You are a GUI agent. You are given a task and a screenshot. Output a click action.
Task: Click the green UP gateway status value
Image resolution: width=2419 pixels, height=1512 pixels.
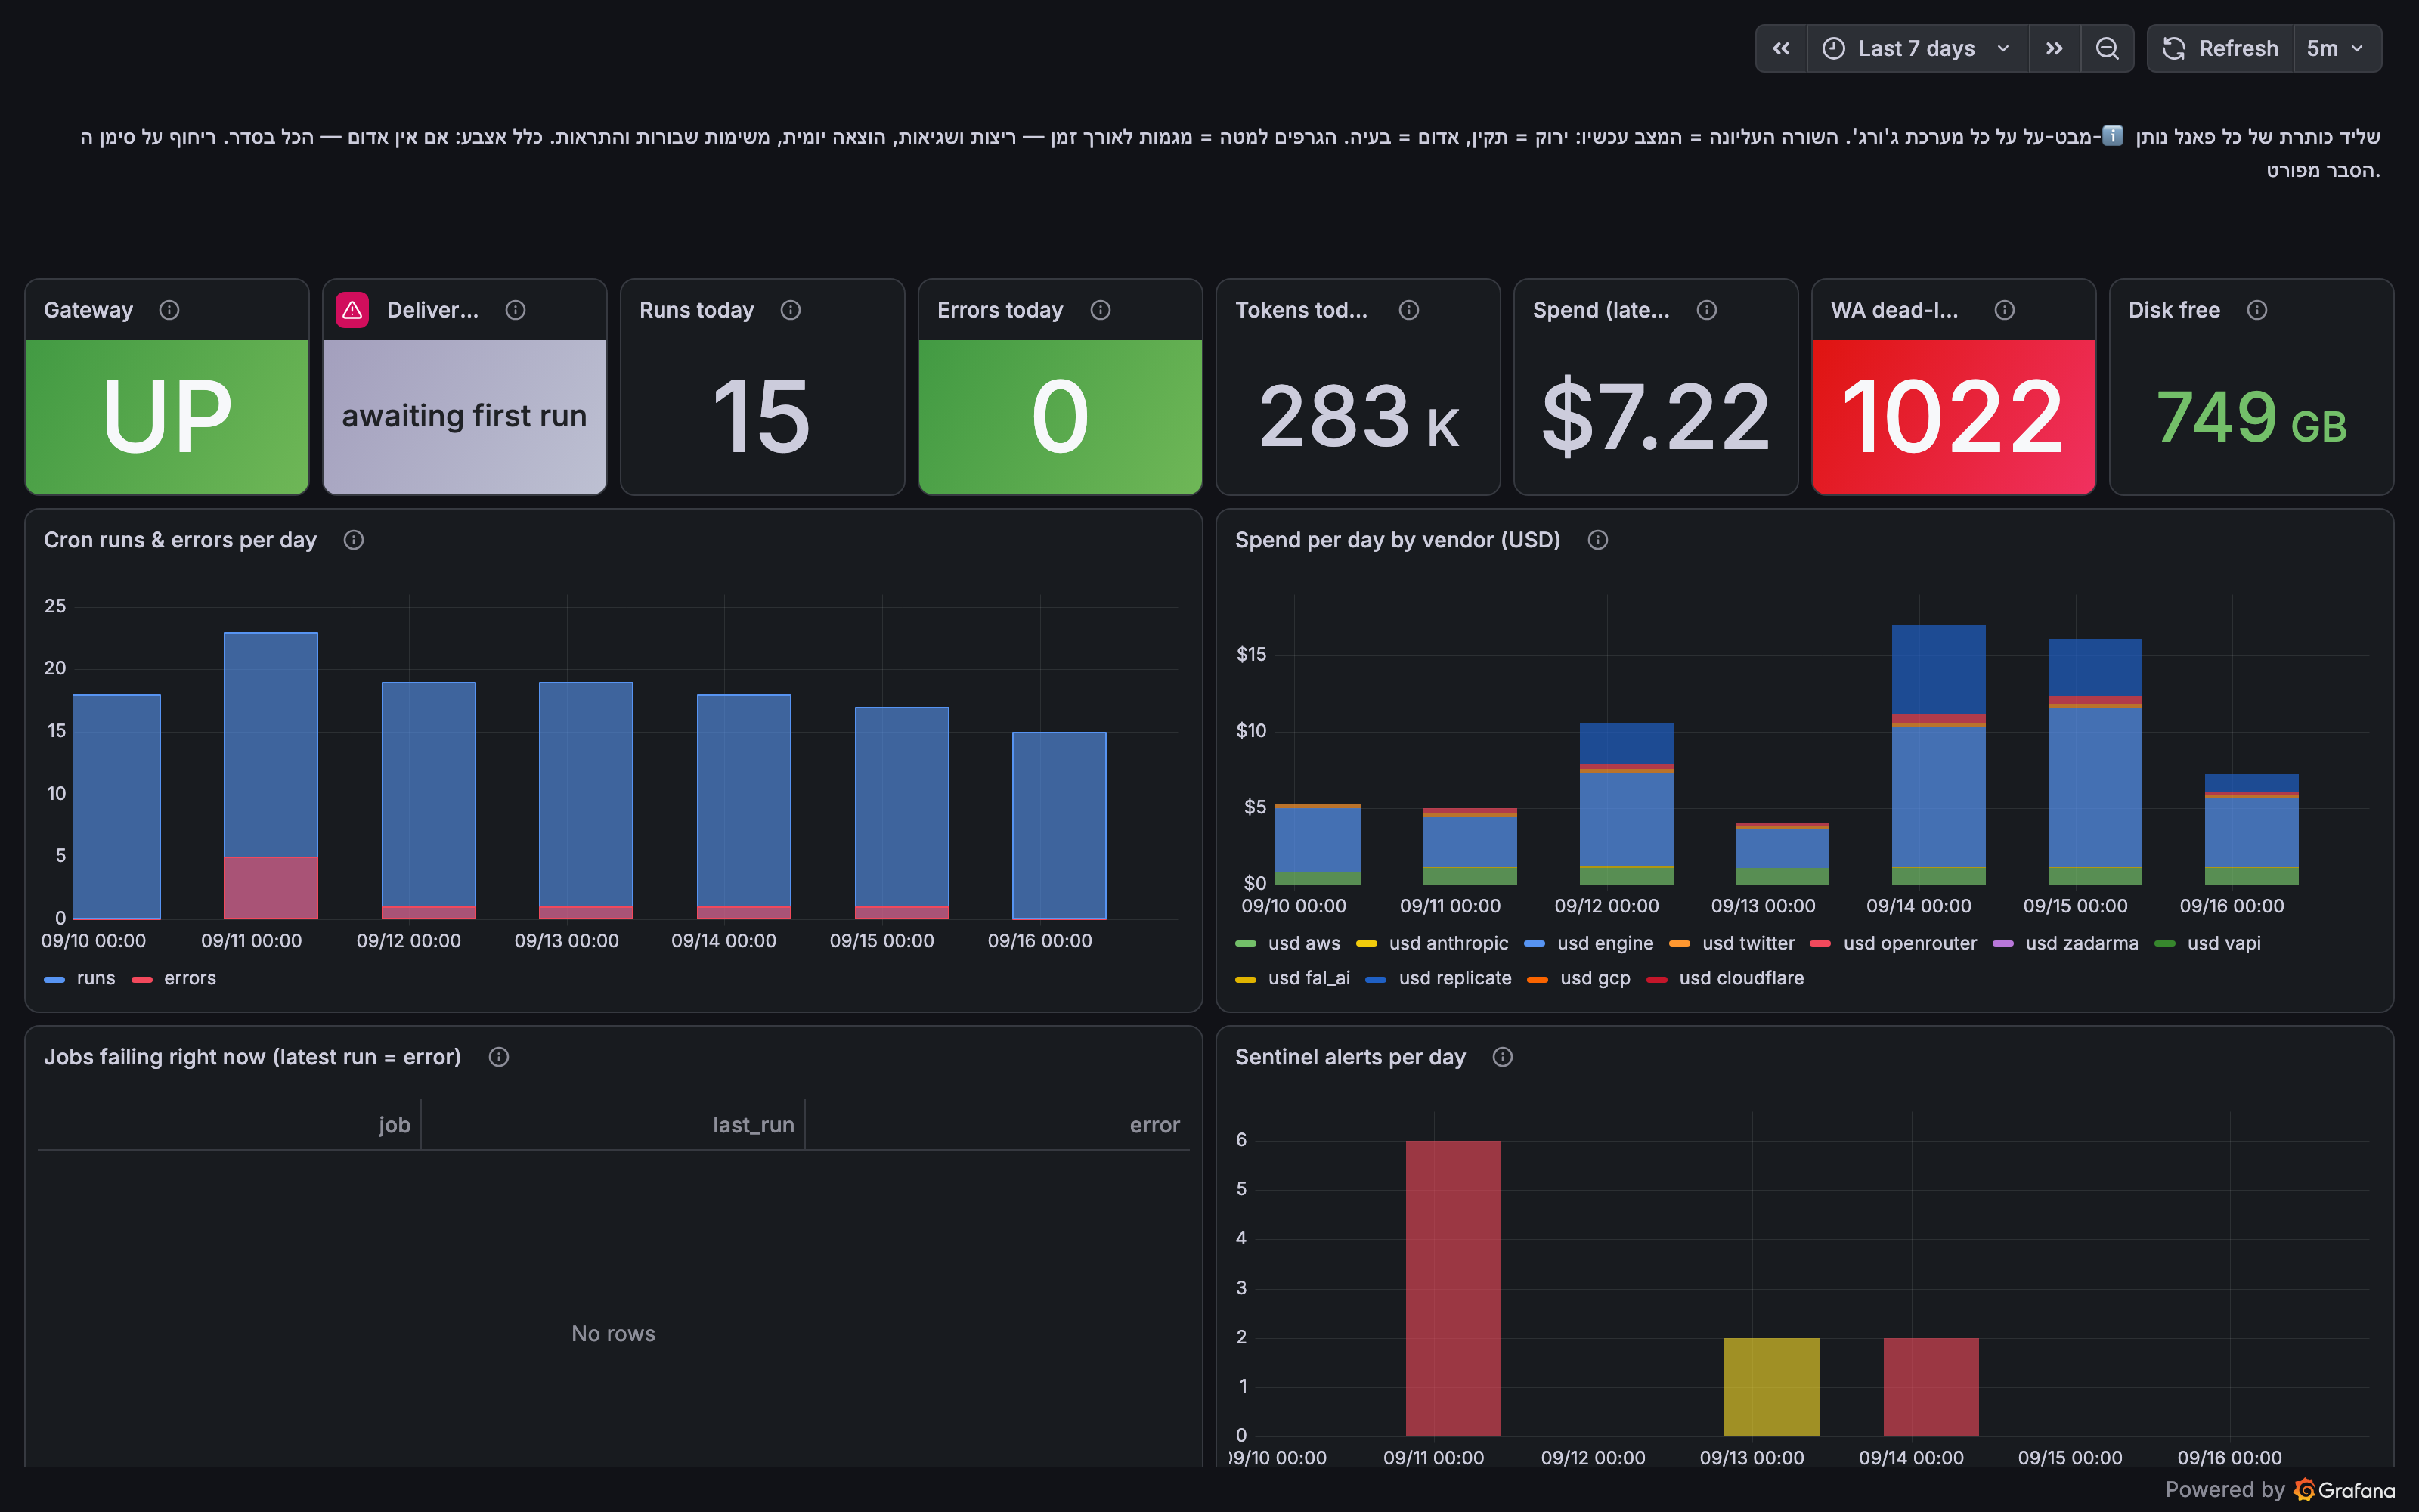(167, 417)
